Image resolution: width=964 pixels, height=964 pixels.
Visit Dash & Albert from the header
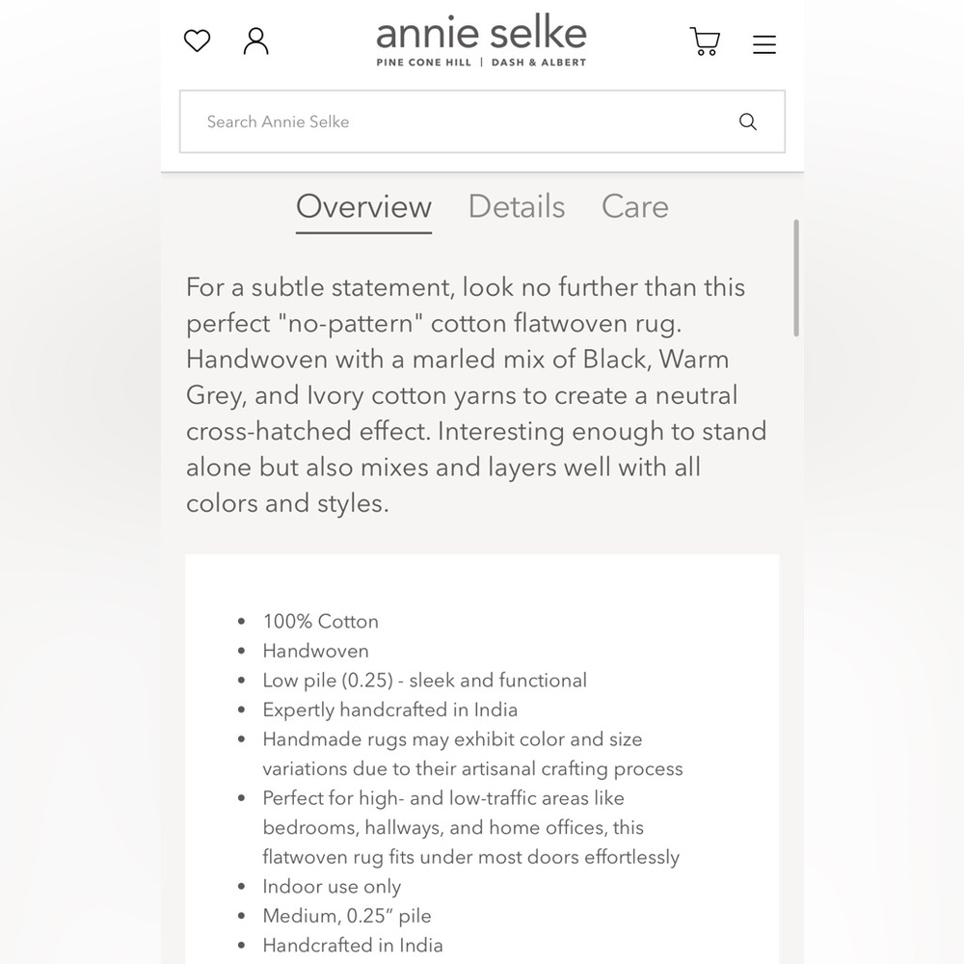pos(538,62)
